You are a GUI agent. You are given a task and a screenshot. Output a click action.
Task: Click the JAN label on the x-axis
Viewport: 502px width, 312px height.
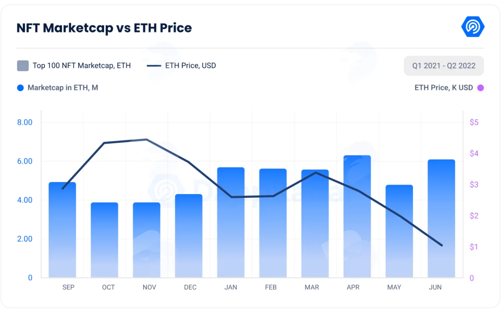(231, 287)
